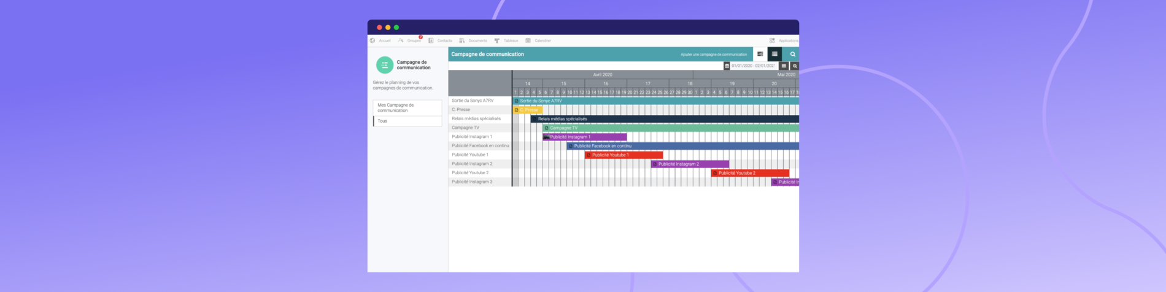Switch to the dark list view icon
1166x292 pixels.
774,54
